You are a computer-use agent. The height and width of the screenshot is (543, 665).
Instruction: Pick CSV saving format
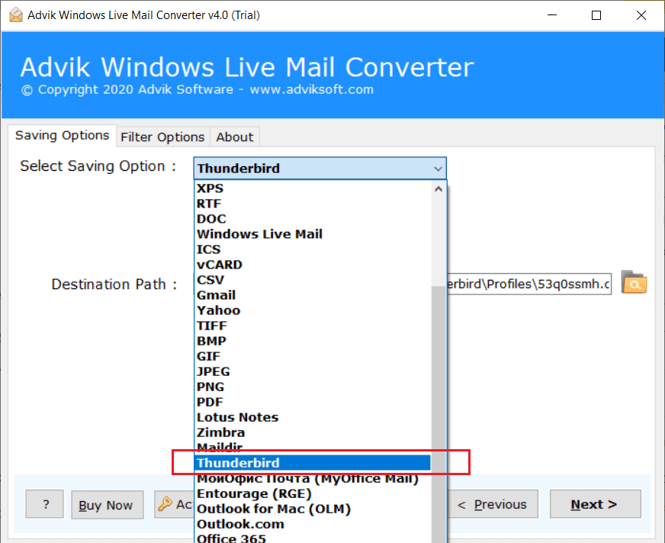pos(313,280)
